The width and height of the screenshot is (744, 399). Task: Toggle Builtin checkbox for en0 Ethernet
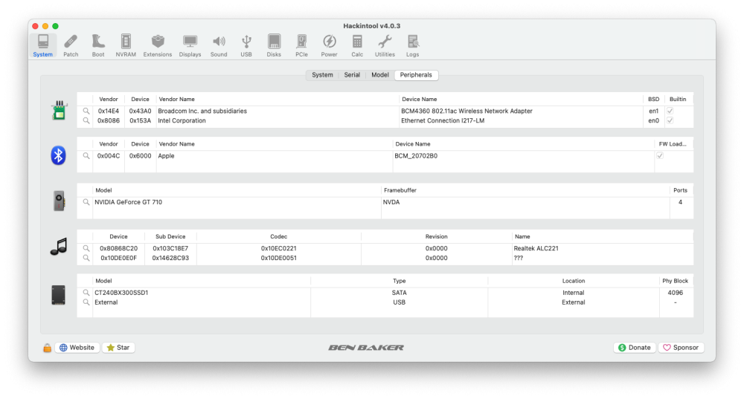[670, 120]
